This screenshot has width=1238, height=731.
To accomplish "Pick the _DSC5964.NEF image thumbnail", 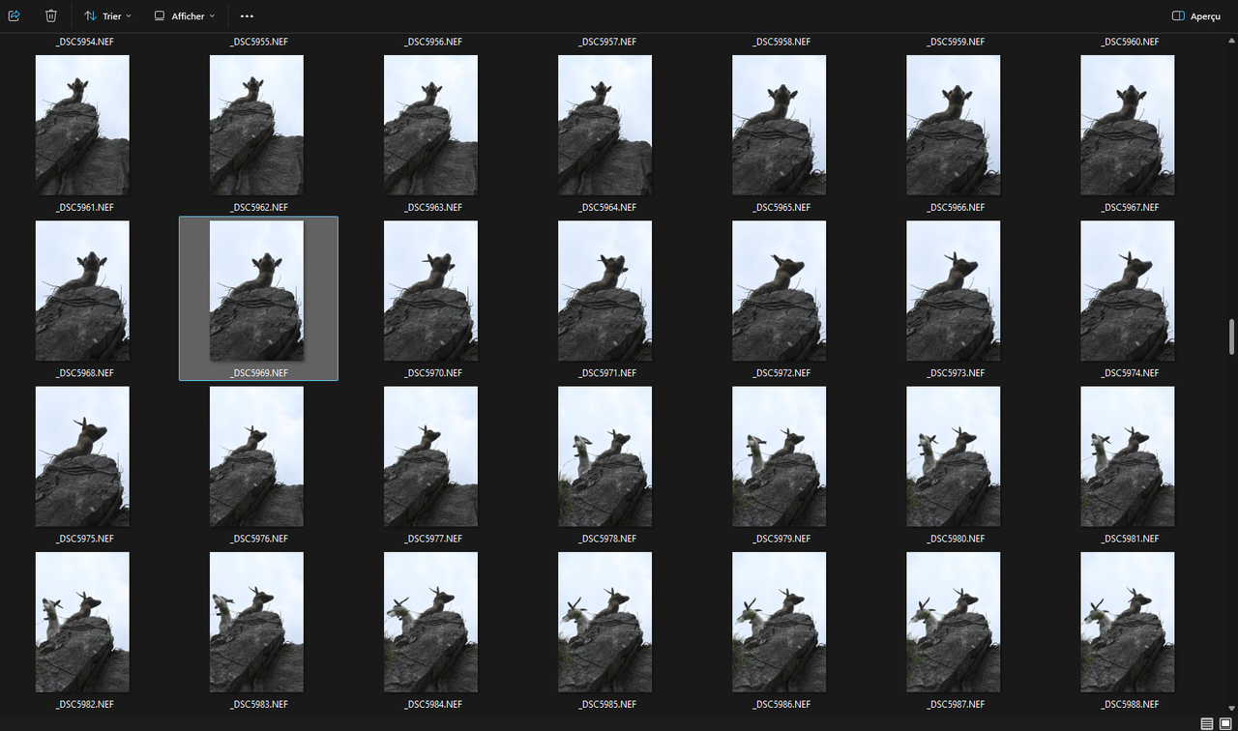I will click(x=604, y=126).
